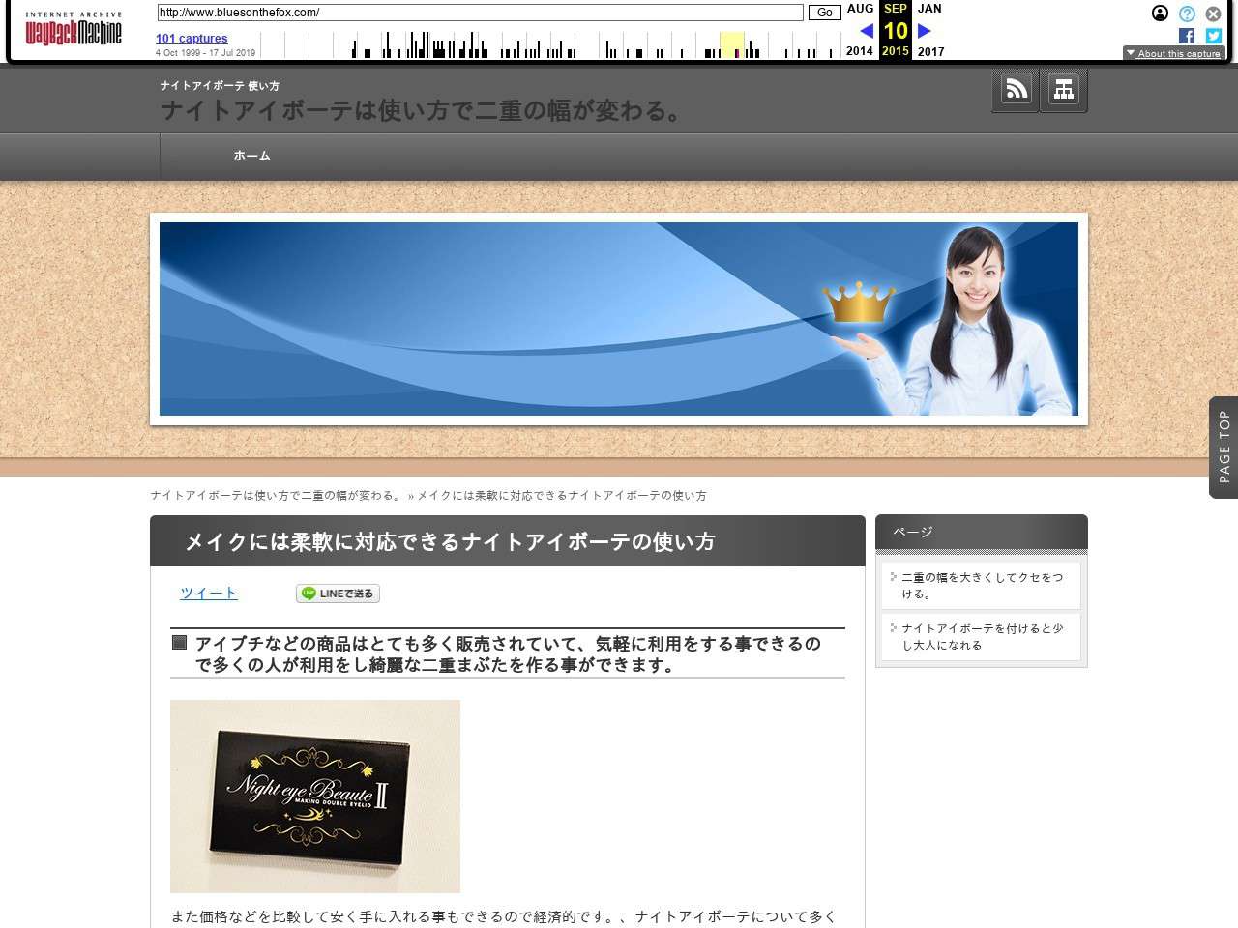Screen dimensions: 1238x928
Task: Click the Go button
Action: pyautogui.click(x=824, y=13)
